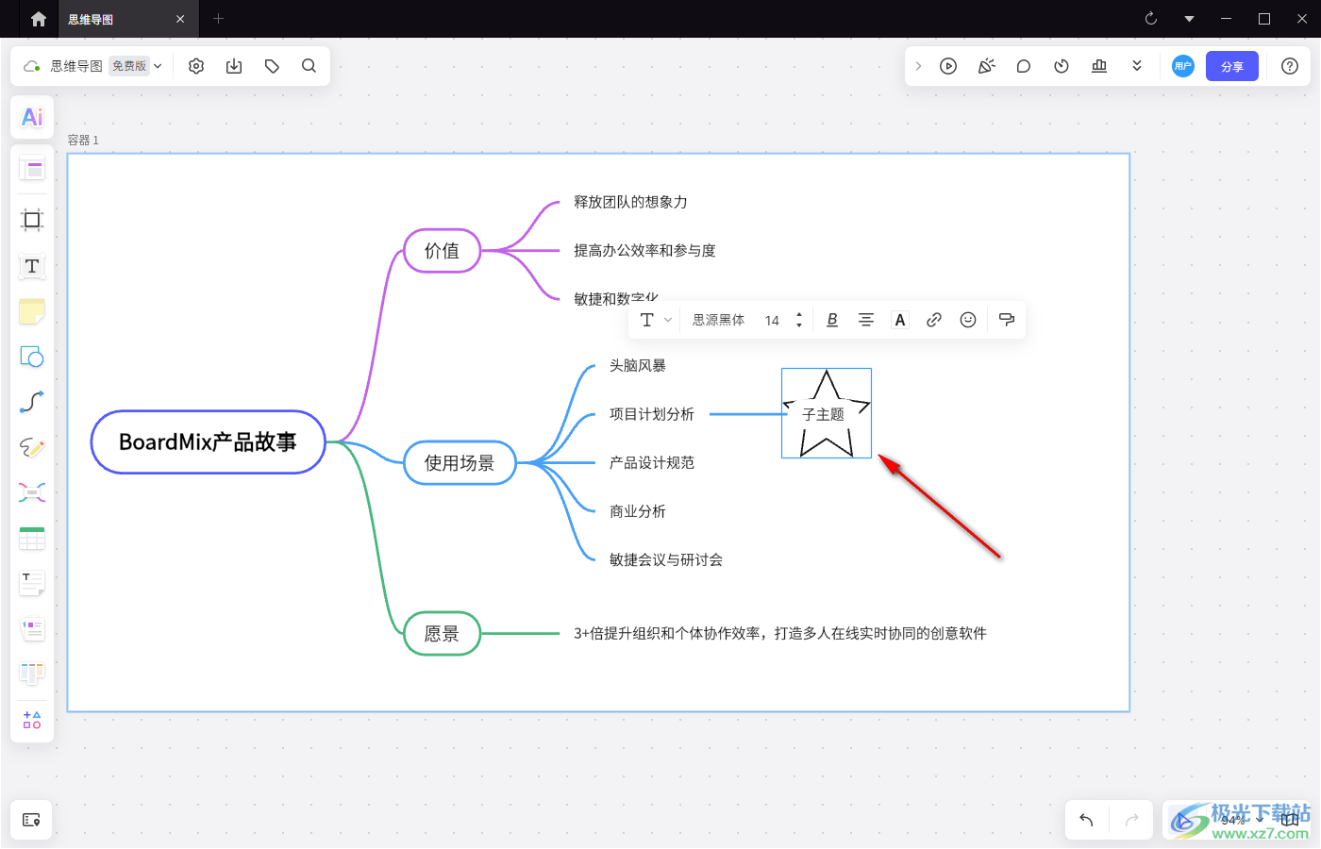Open the search magnifier
Screen dimensions: 1321x849
pos(309,66)
